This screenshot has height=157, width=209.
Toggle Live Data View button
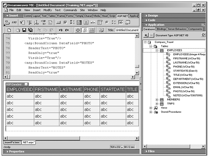click(101, 30)
